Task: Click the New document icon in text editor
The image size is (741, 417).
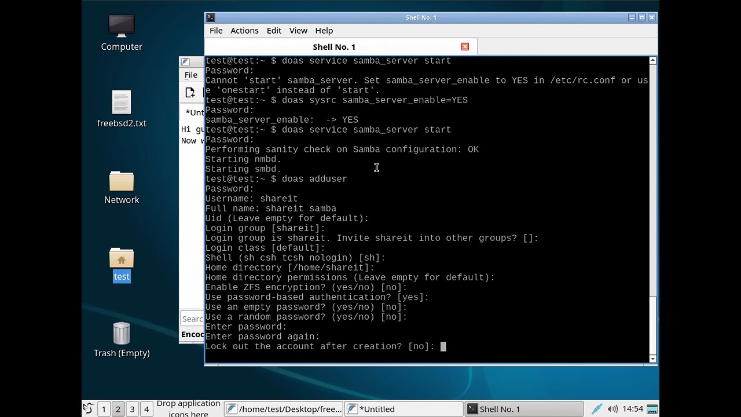Action: point(190,93)
